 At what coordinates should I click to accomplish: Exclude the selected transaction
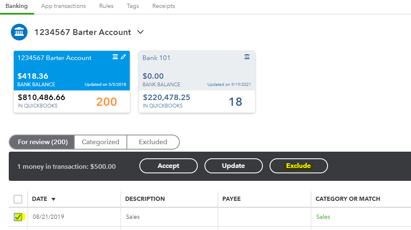tap(298, 166)
